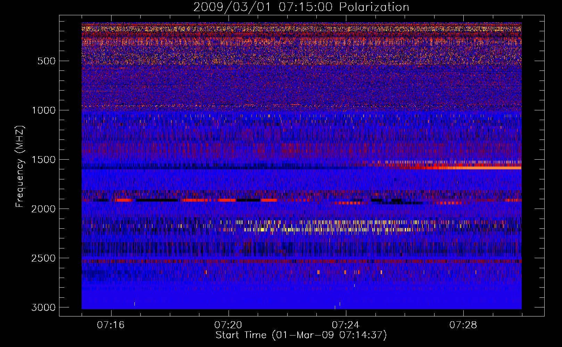Viewport: 562px width, 347px height.
Task: Click the plot title '2009/03/01 07:15:00 Polarization'
Action: (301, 7)
